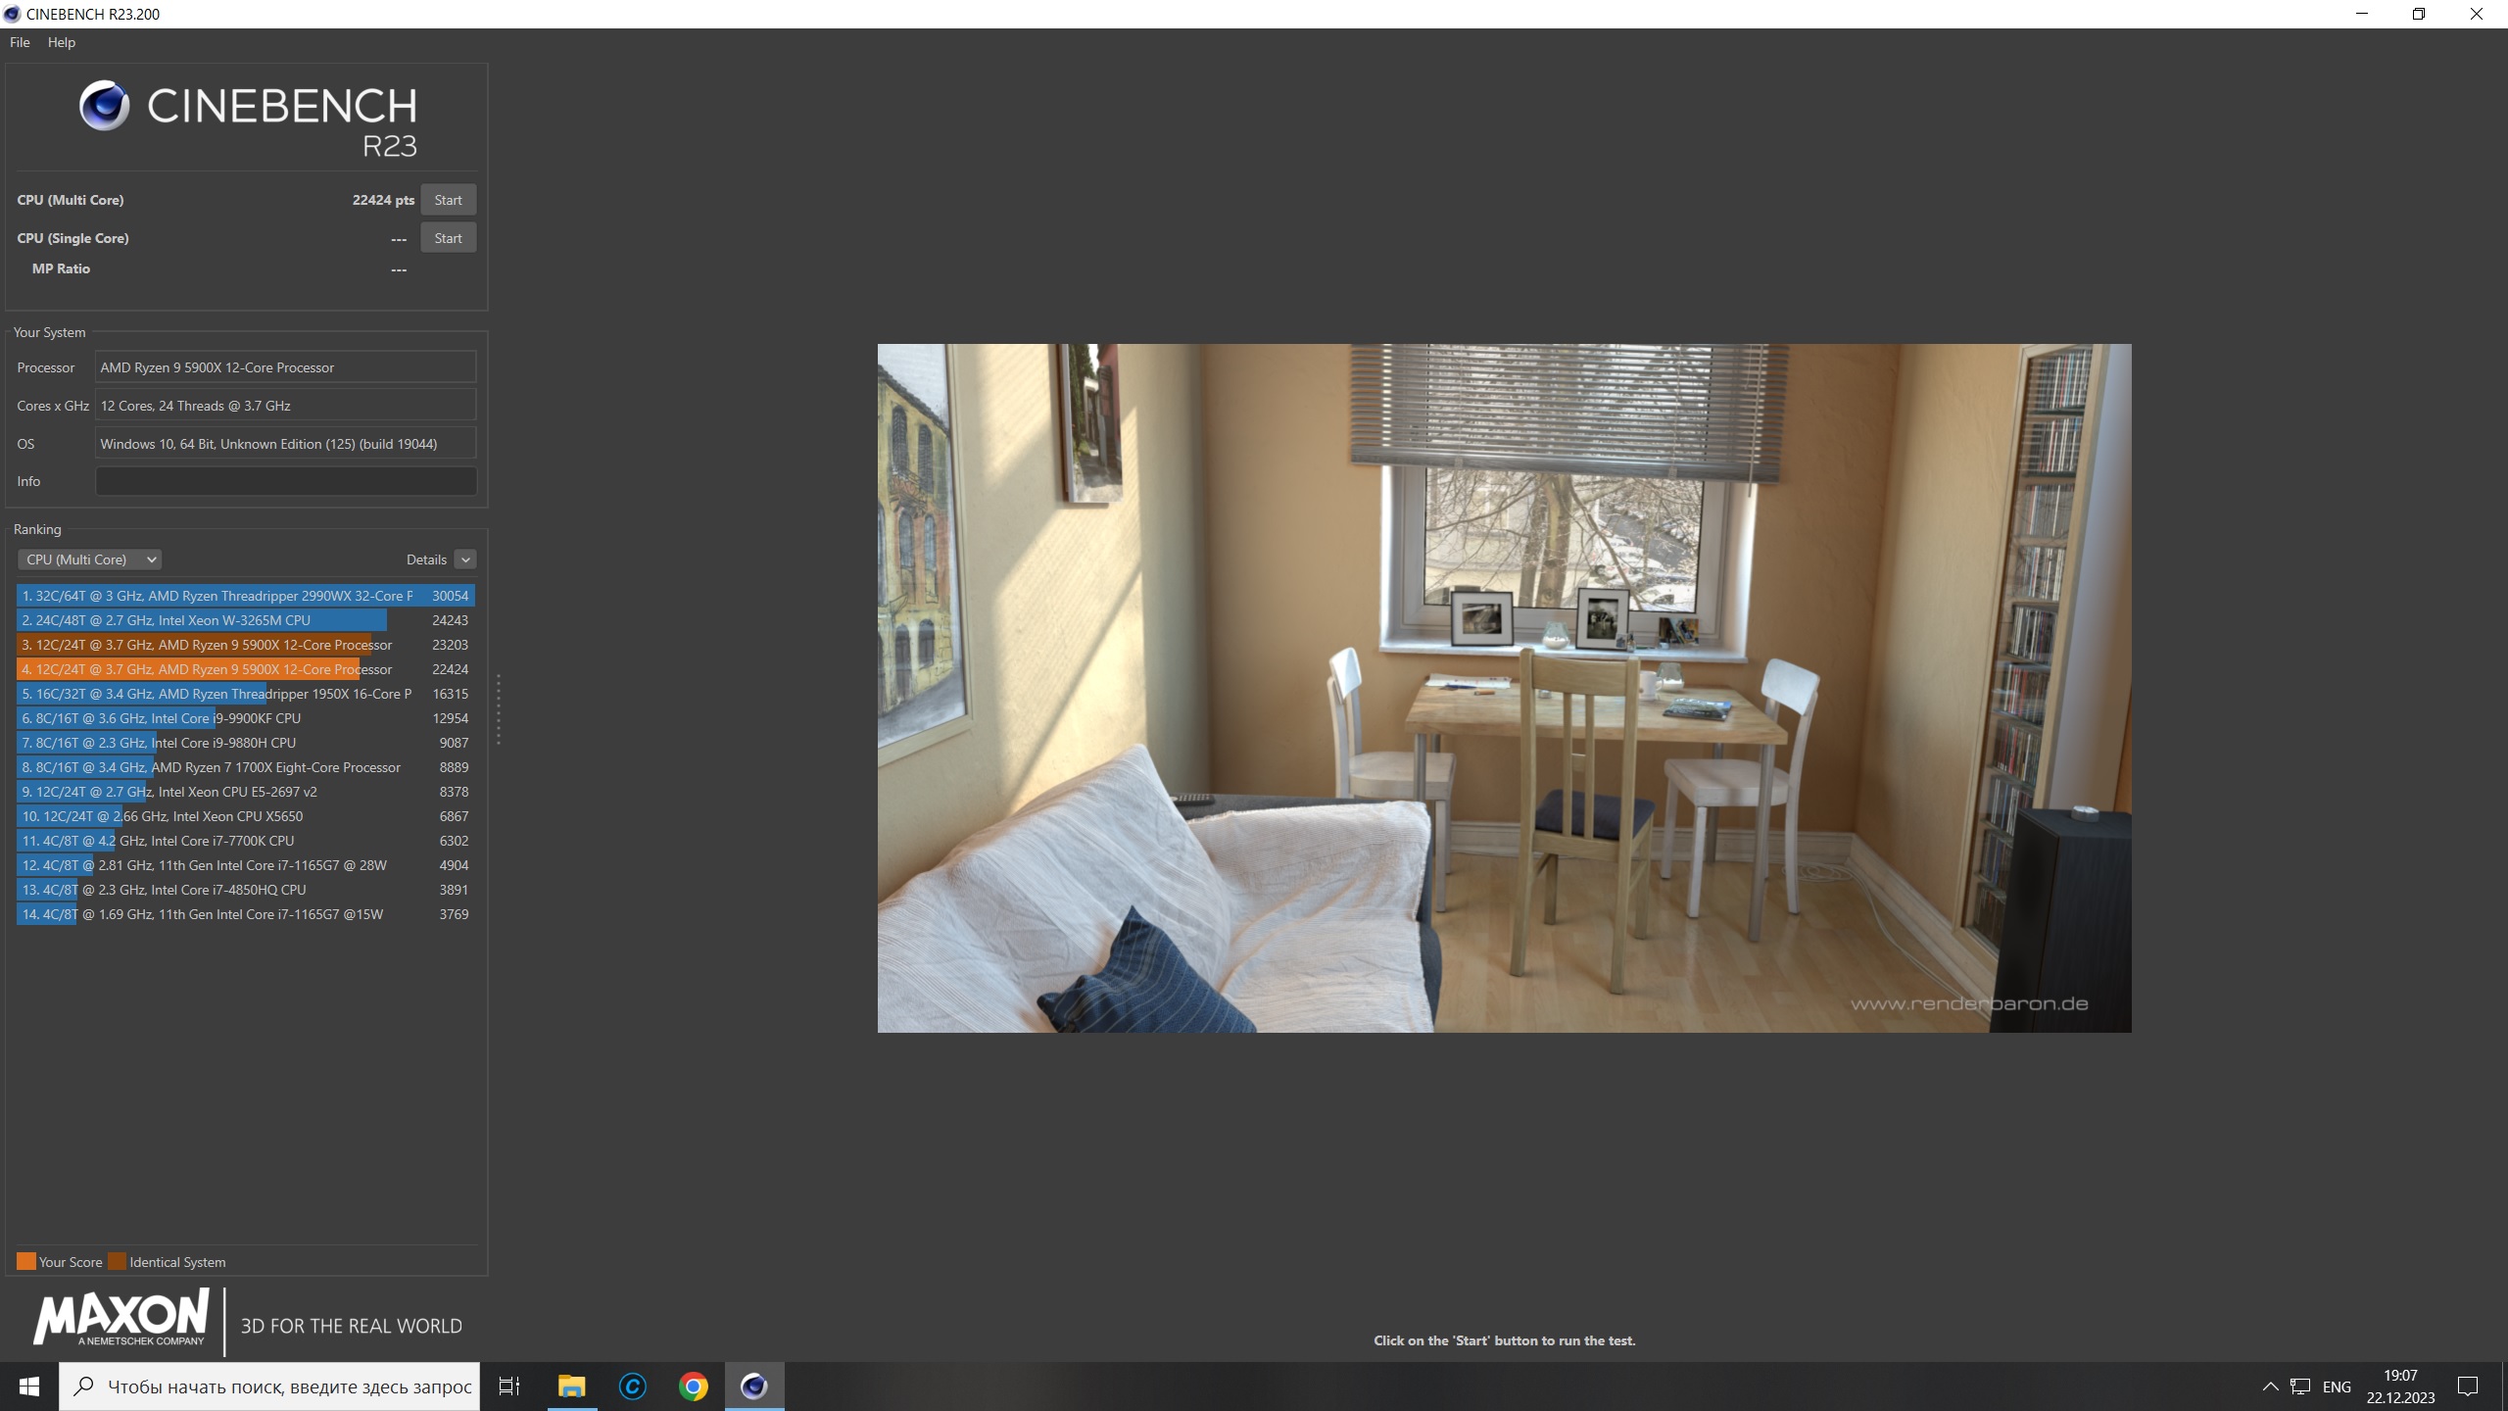Open Task View from the taskbar
Screen dimensions: 2508x1411
coord(509,1386)
